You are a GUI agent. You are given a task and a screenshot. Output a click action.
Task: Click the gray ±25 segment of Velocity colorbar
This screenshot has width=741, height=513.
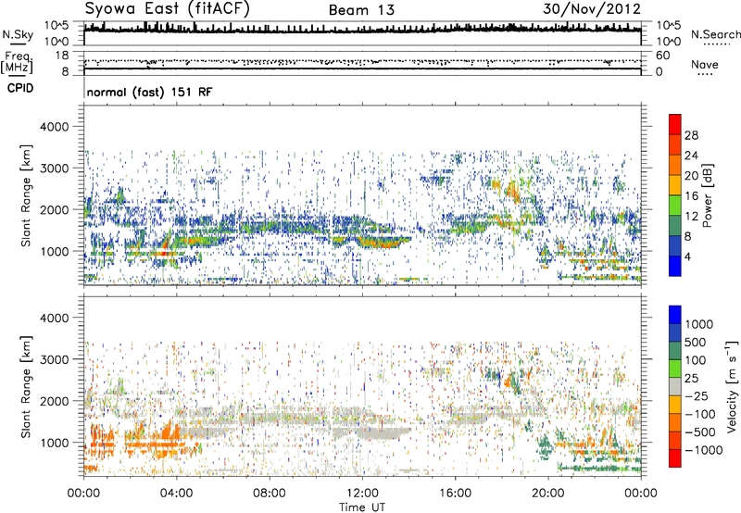point(675,386)
